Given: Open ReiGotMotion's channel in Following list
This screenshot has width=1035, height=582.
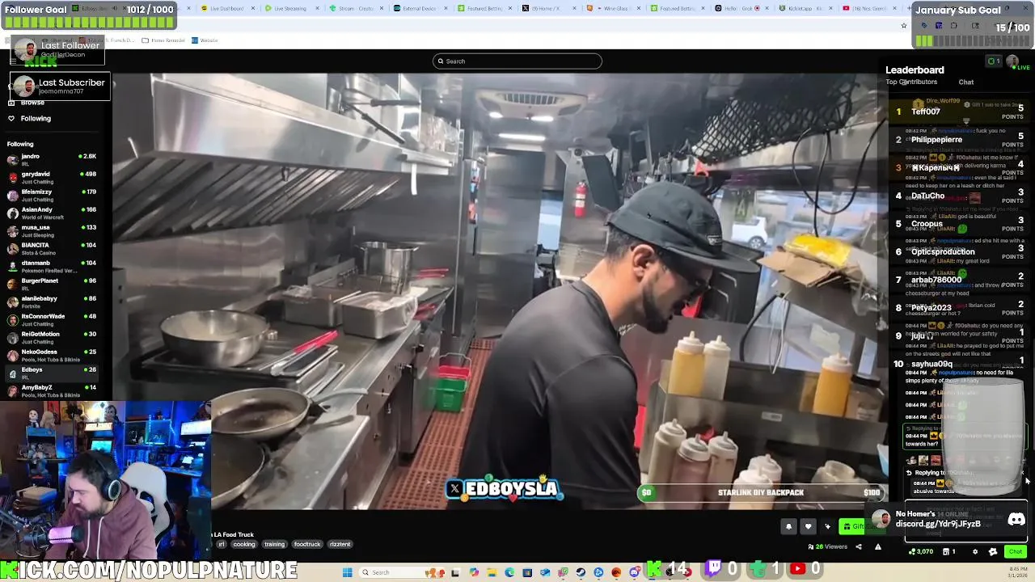Looking at the screenshot, I should point(51,337).
